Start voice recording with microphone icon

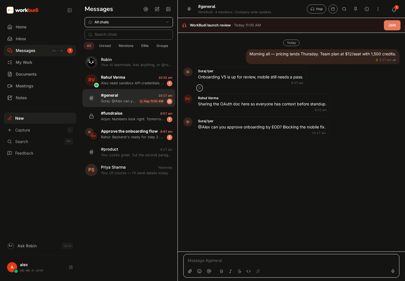(x=393, y=271)
